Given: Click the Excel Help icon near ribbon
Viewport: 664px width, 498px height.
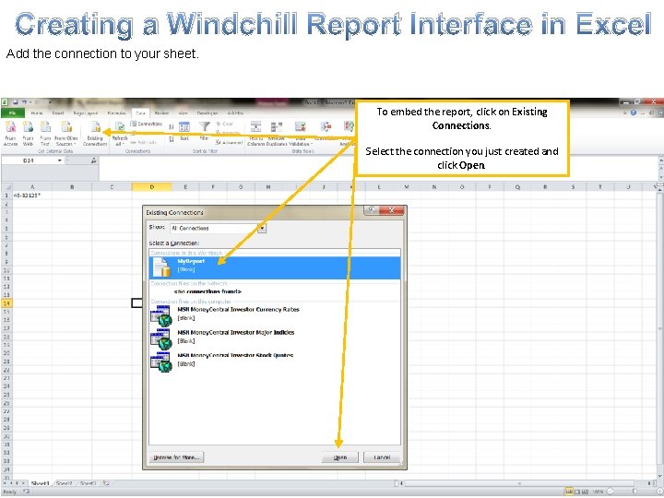Looking at the screenshot, I should [634, 113].
